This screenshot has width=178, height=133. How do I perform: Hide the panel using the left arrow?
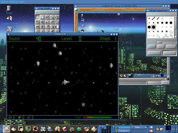[1, 129]
